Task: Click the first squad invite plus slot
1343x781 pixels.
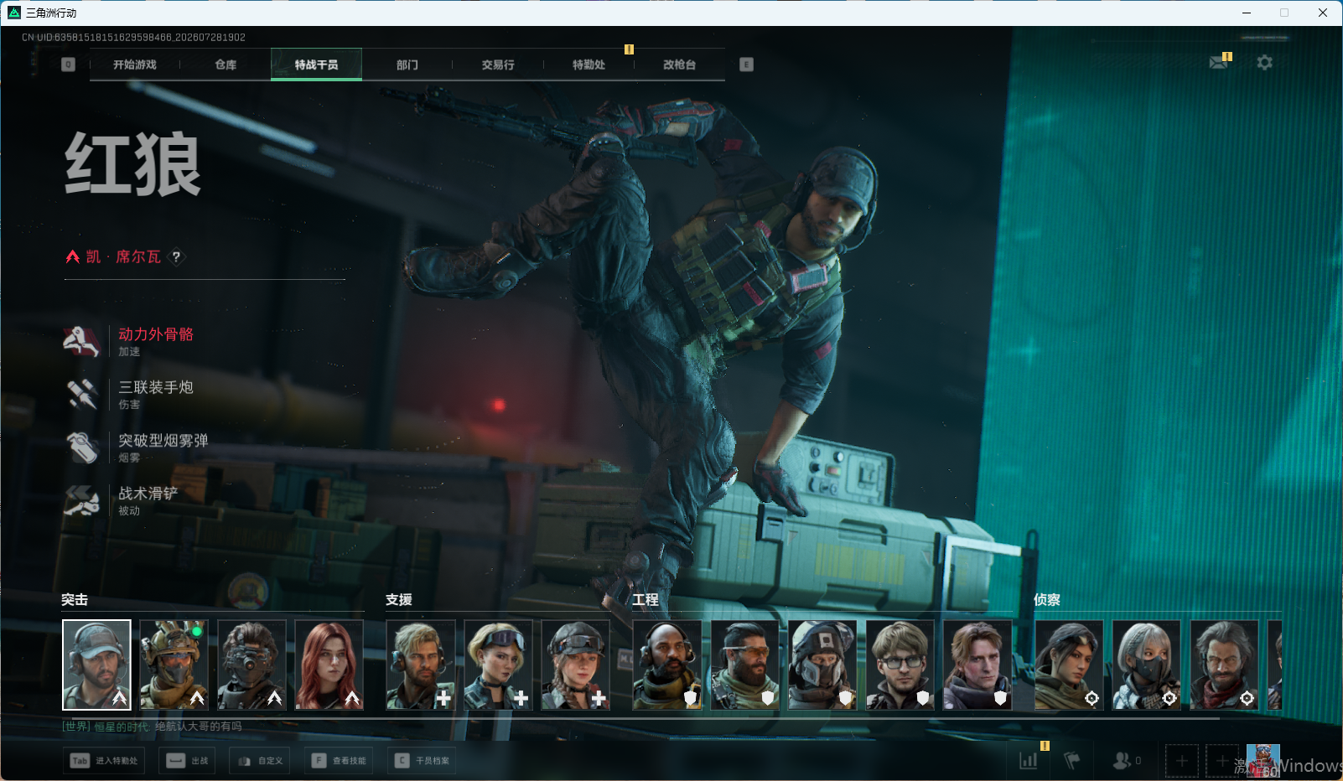Action: pos(1182,761)
